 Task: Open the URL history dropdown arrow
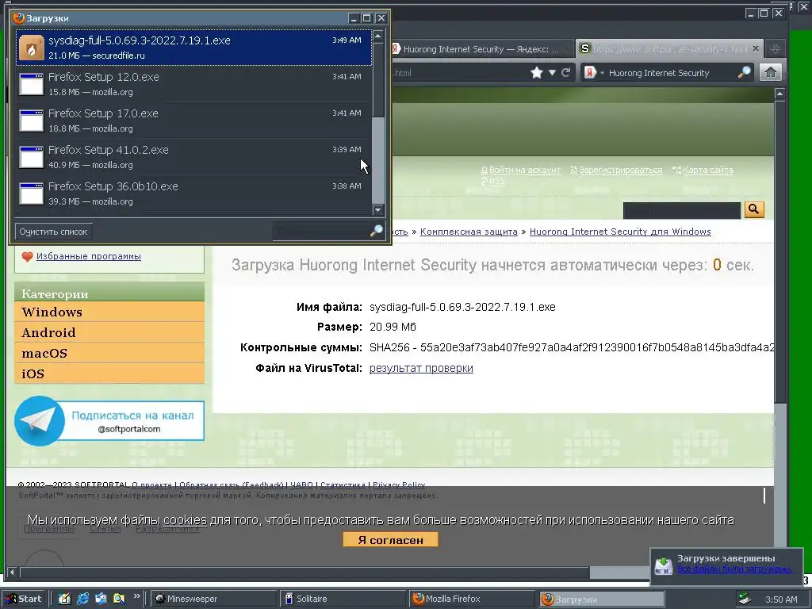point(552,72)
